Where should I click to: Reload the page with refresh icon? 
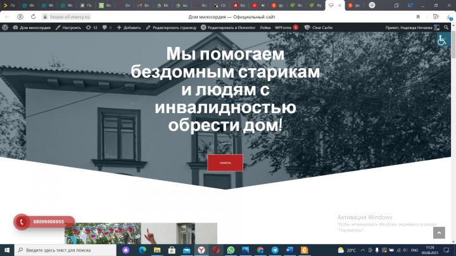[33, 17]
